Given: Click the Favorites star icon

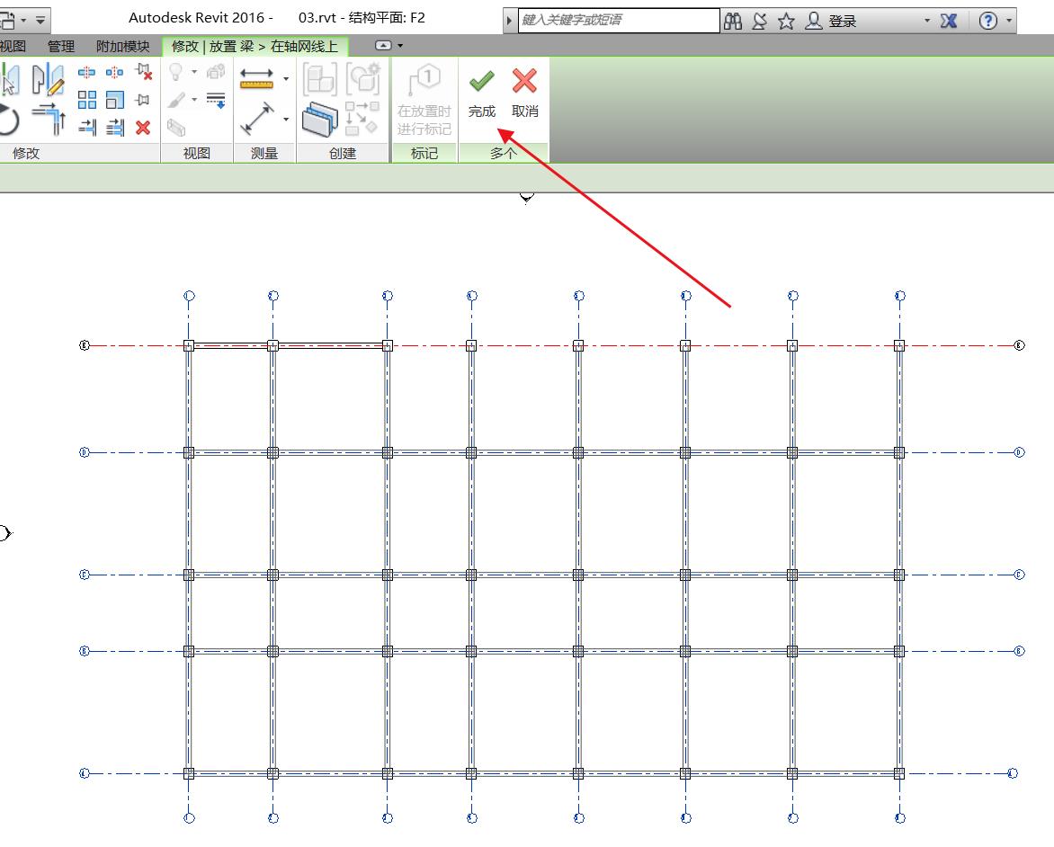Looking at the screenshot, I should pyautogui.click(x=786, y=21).
